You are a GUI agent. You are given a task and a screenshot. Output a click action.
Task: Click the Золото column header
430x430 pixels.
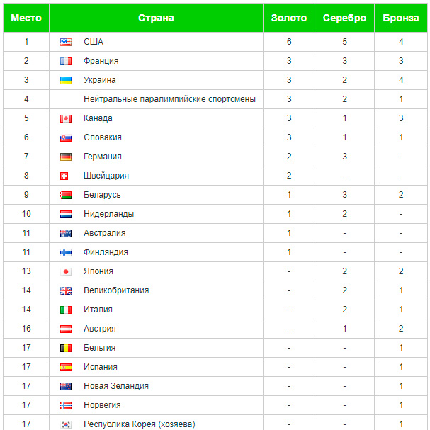[x=289, y=18]
